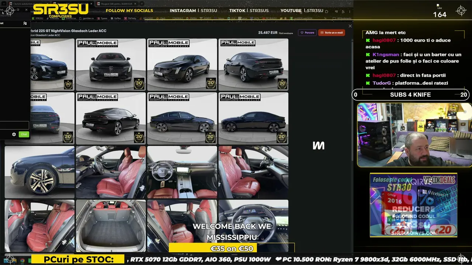Open the Raffles bookmark
This screenshot has width=472, height=265.
point(116,18)
